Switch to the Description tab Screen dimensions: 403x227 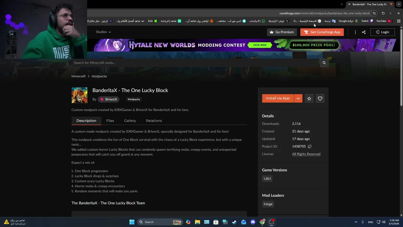coord(86,121)
